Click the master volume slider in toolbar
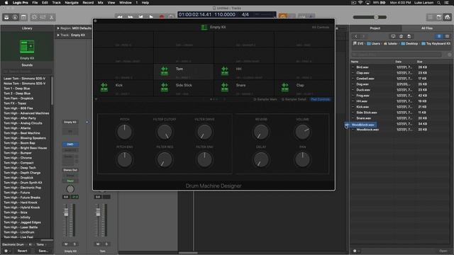Screen dimensions: 454x255 (x=370, y=17)
